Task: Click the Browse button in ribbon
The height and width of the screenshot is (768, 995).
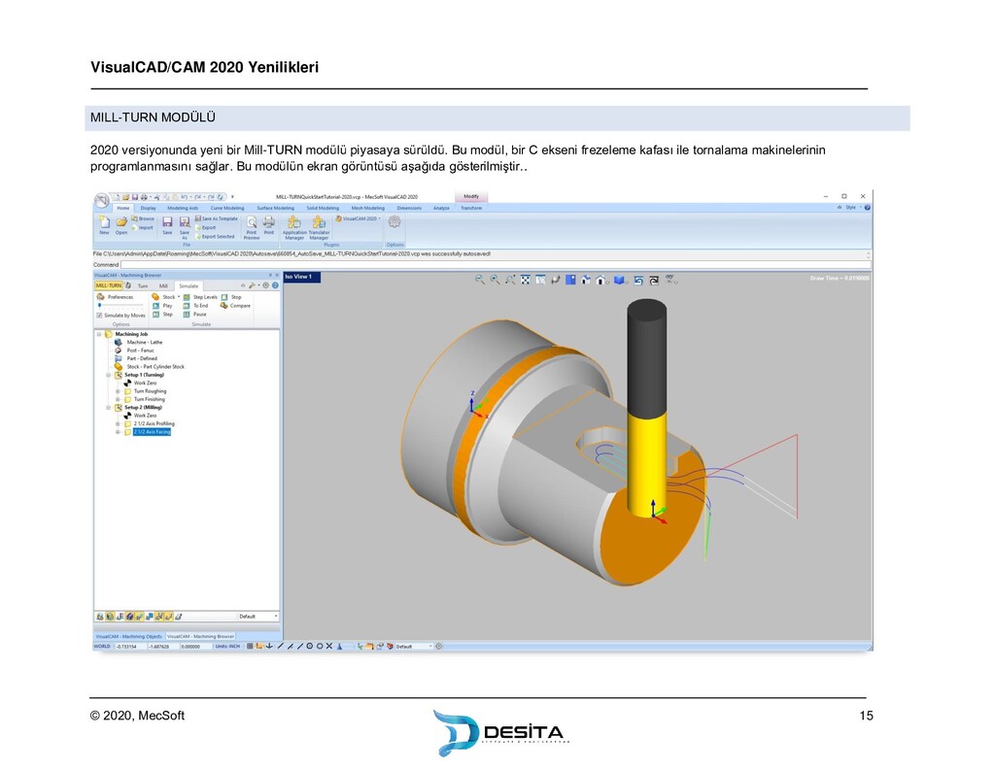Action: tap(143, 218)
